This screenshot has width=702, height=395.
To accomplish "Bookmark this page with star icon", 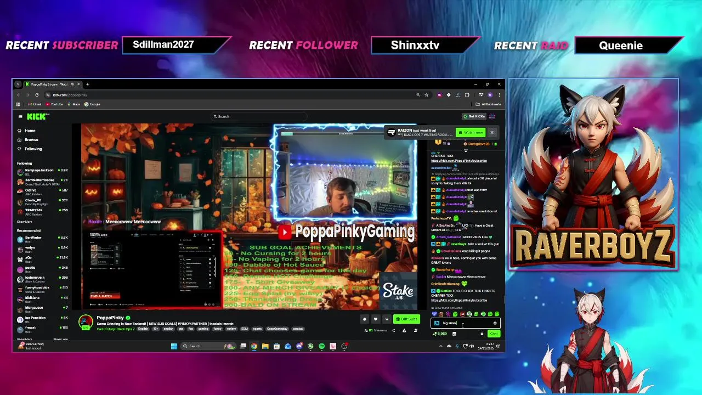I will pos(426,95).
